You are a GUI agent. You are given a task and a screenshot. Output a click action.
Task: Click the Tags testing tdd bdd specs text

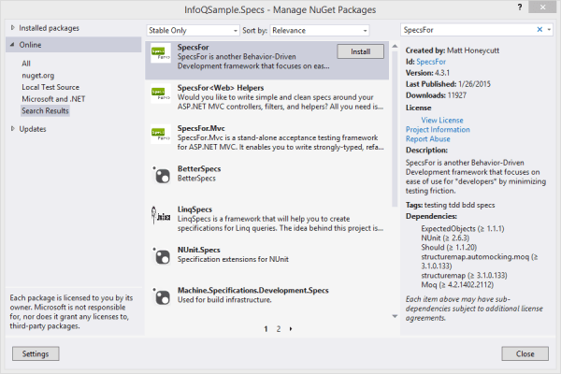[x=450, y=205]
